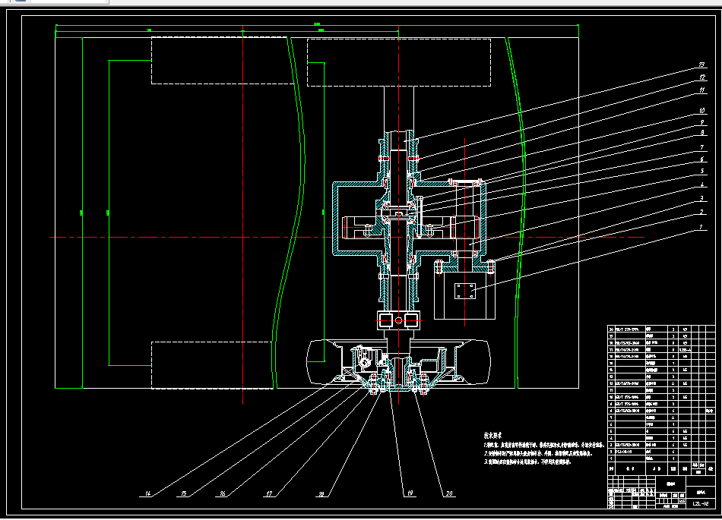Select callout number 18 label at bottom
Image resolution: width=722 pixels, height=520 pixels.
[x=321, y=494]
